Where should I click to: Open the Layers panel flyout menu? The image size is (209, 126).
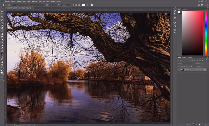coord(207,57)
